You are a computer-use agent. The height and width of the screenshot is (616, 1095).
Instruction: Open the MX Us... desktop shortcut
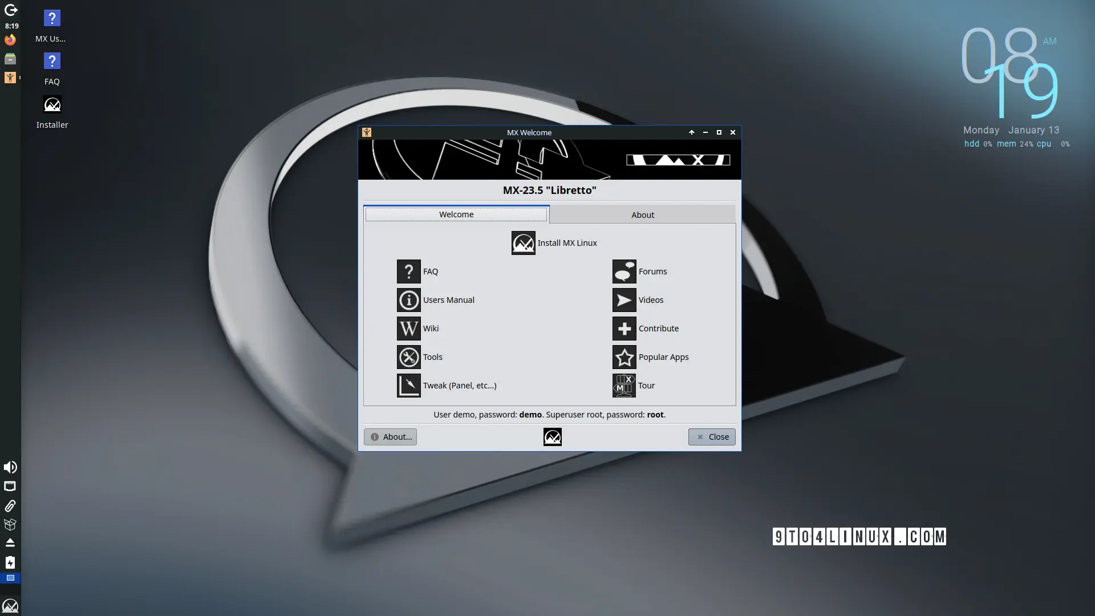51,26
